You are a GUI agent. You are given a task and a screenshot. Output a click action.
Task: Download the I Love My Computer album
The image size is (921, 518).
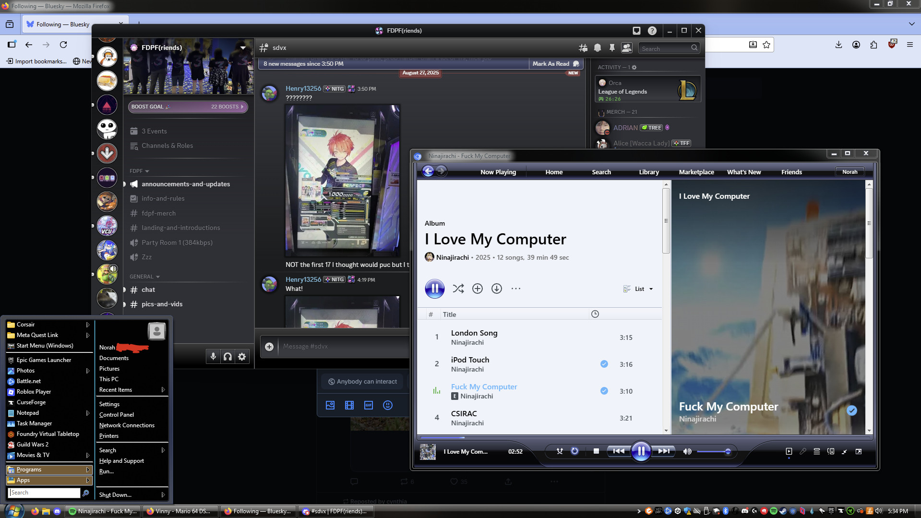coord(496,289)
